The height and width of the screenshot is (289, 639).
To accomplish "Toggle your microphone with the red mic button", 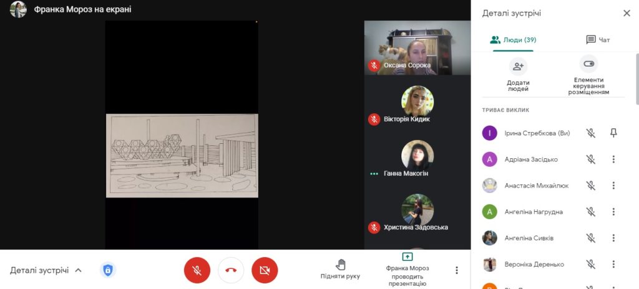I will click(x=197, y=270).
